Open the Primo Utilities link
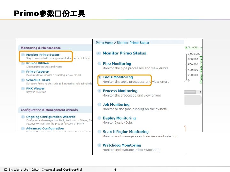The image size is (230, 172). pyautogui.click(x=37, y=63)
